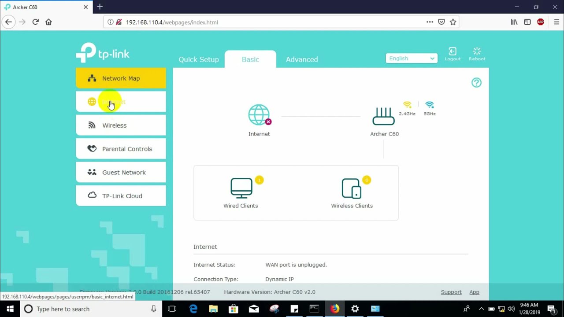Open the Adblock Plus extension

pos(541,22)
